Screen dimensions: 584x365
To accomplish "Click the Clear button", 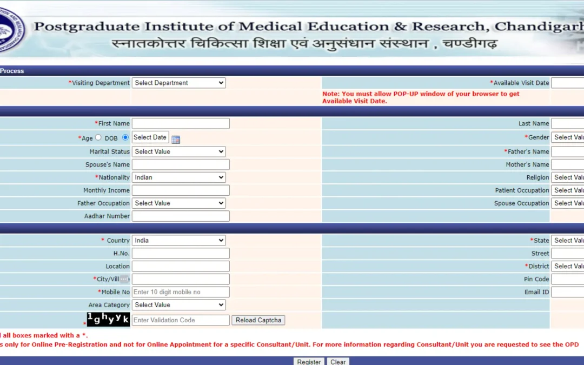I will tap(338, 362).
